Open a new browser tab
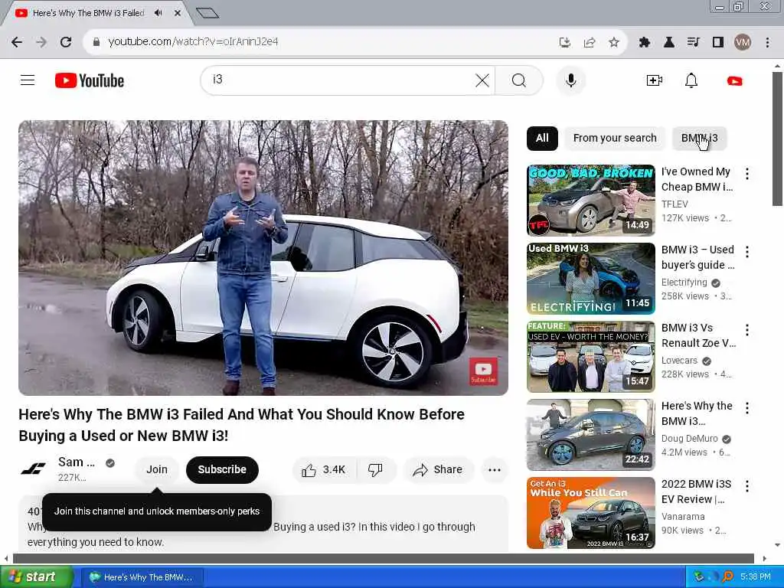 pyautogui.click(x=207, y=13)
